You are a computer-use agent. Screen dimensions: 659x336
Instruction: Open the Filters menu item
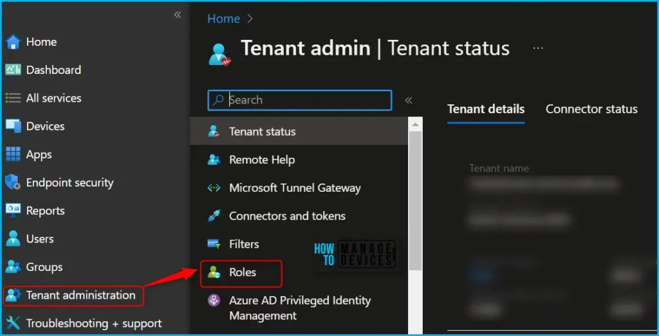[x=299, y=245]
